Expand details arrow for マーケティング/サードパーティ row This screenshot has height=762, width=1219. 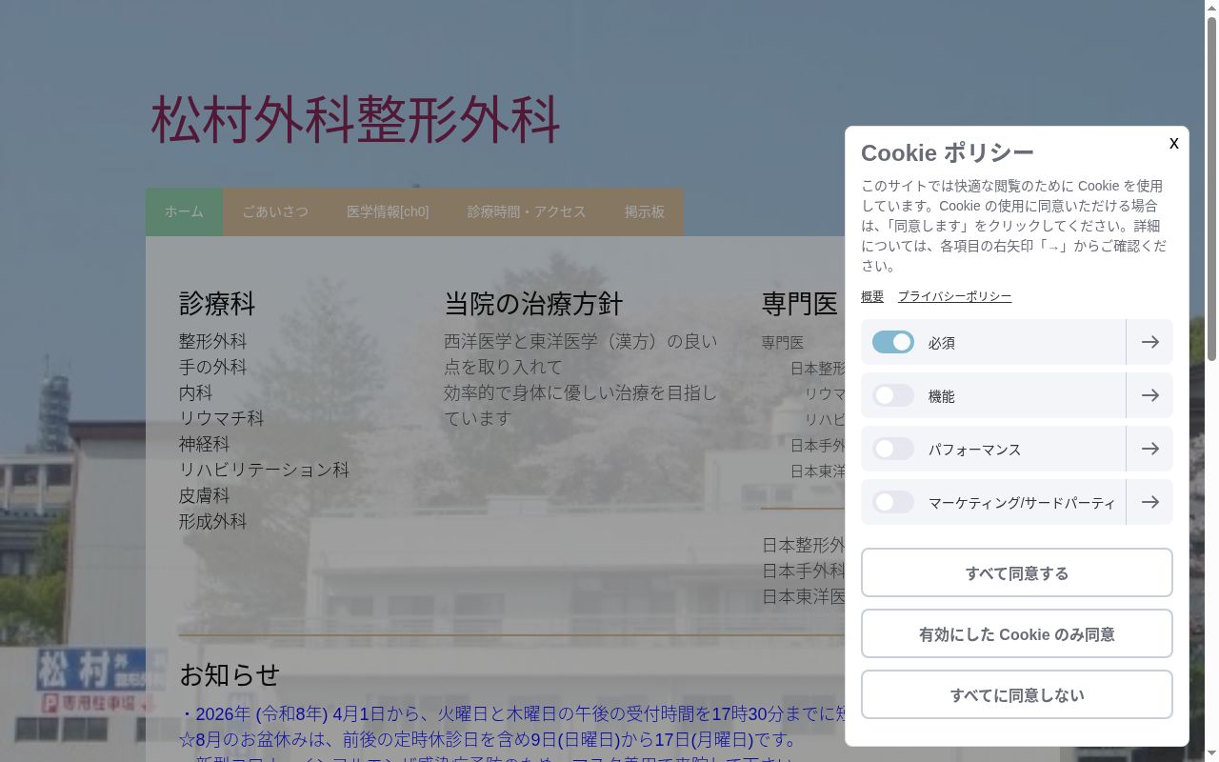tap(1149, 502)
